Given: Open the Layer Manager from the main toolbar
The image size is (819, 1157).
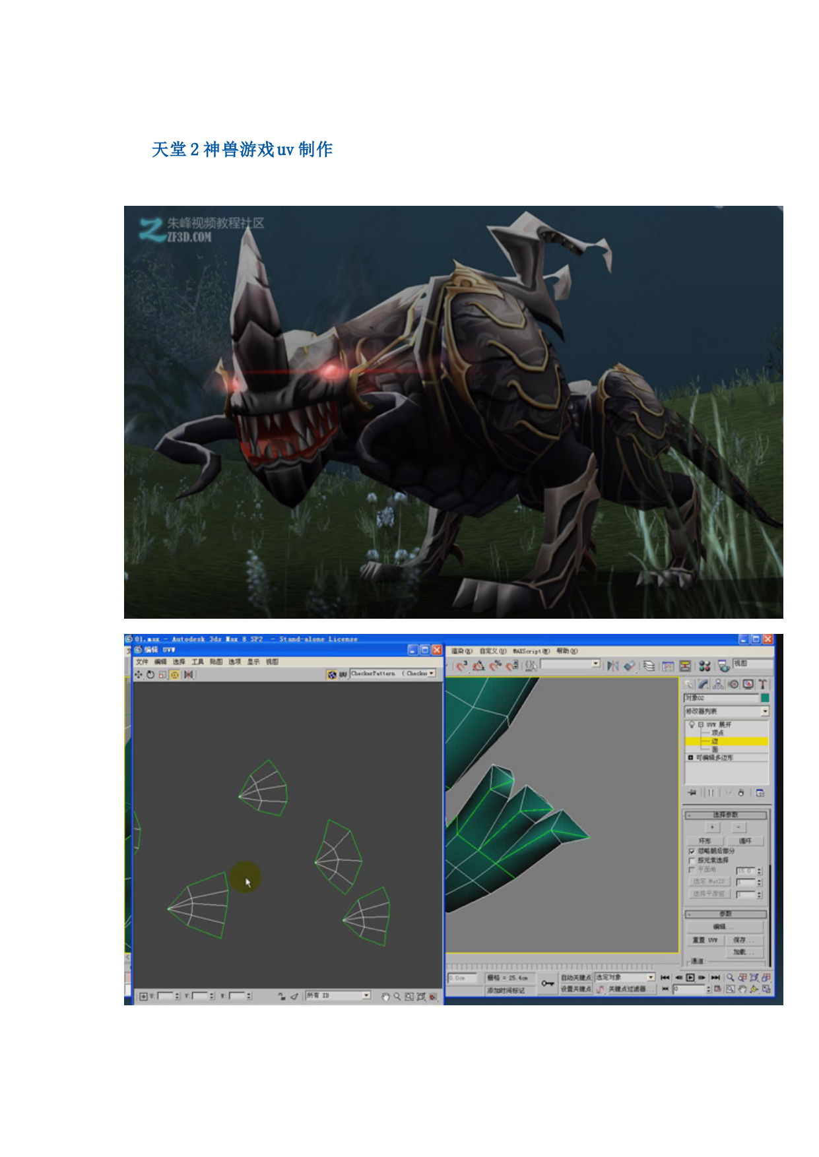Looking at the screenshot, I should click(x=649, y=666).
